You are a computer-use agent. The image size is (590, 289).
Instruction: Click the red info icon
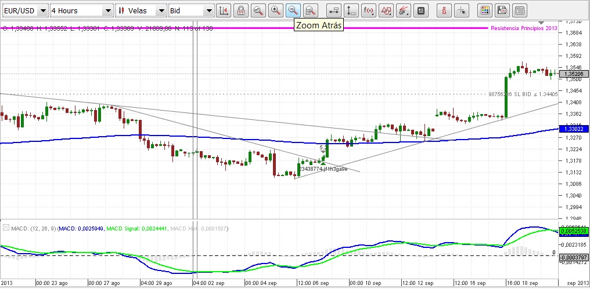point(444,10)
